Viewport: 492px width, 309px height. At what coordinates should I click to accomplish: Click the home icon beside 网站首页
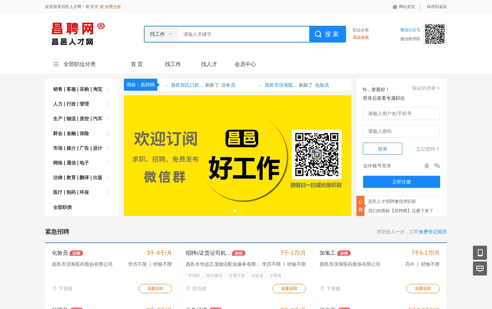[395, 7]
